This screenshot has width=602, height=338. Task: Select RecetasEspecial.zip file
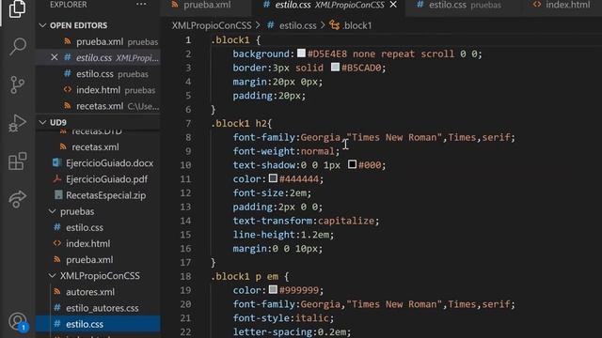[x=98, y=195]
